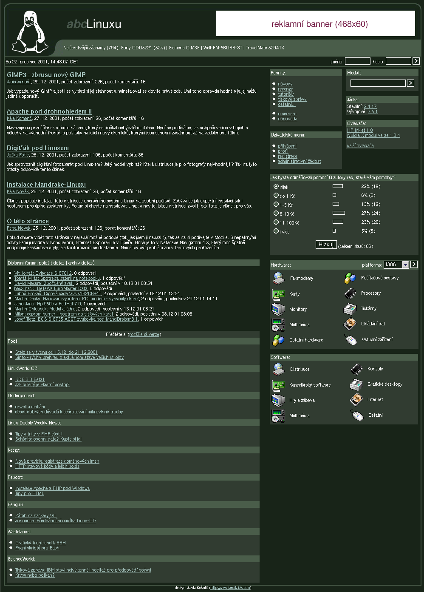
Task: Open 'rozšířená verze' link
Action: click(144, 334)
